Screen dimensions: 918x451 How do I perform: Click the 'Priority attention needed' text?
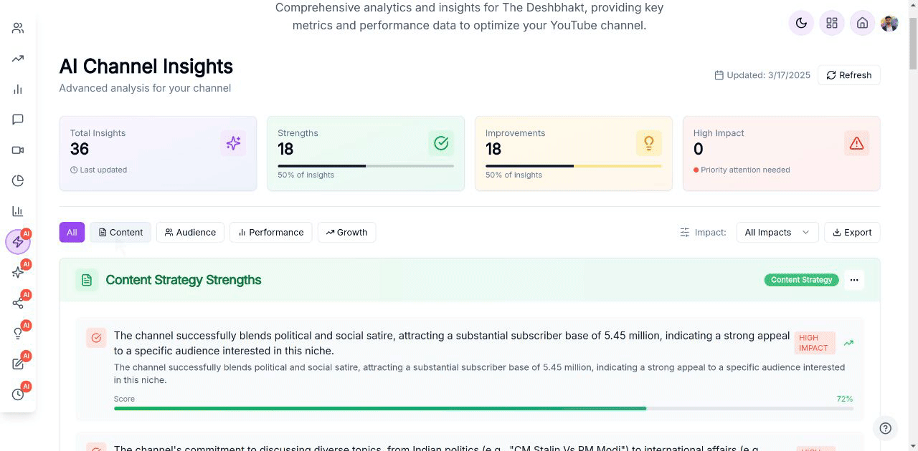[745, 170]
